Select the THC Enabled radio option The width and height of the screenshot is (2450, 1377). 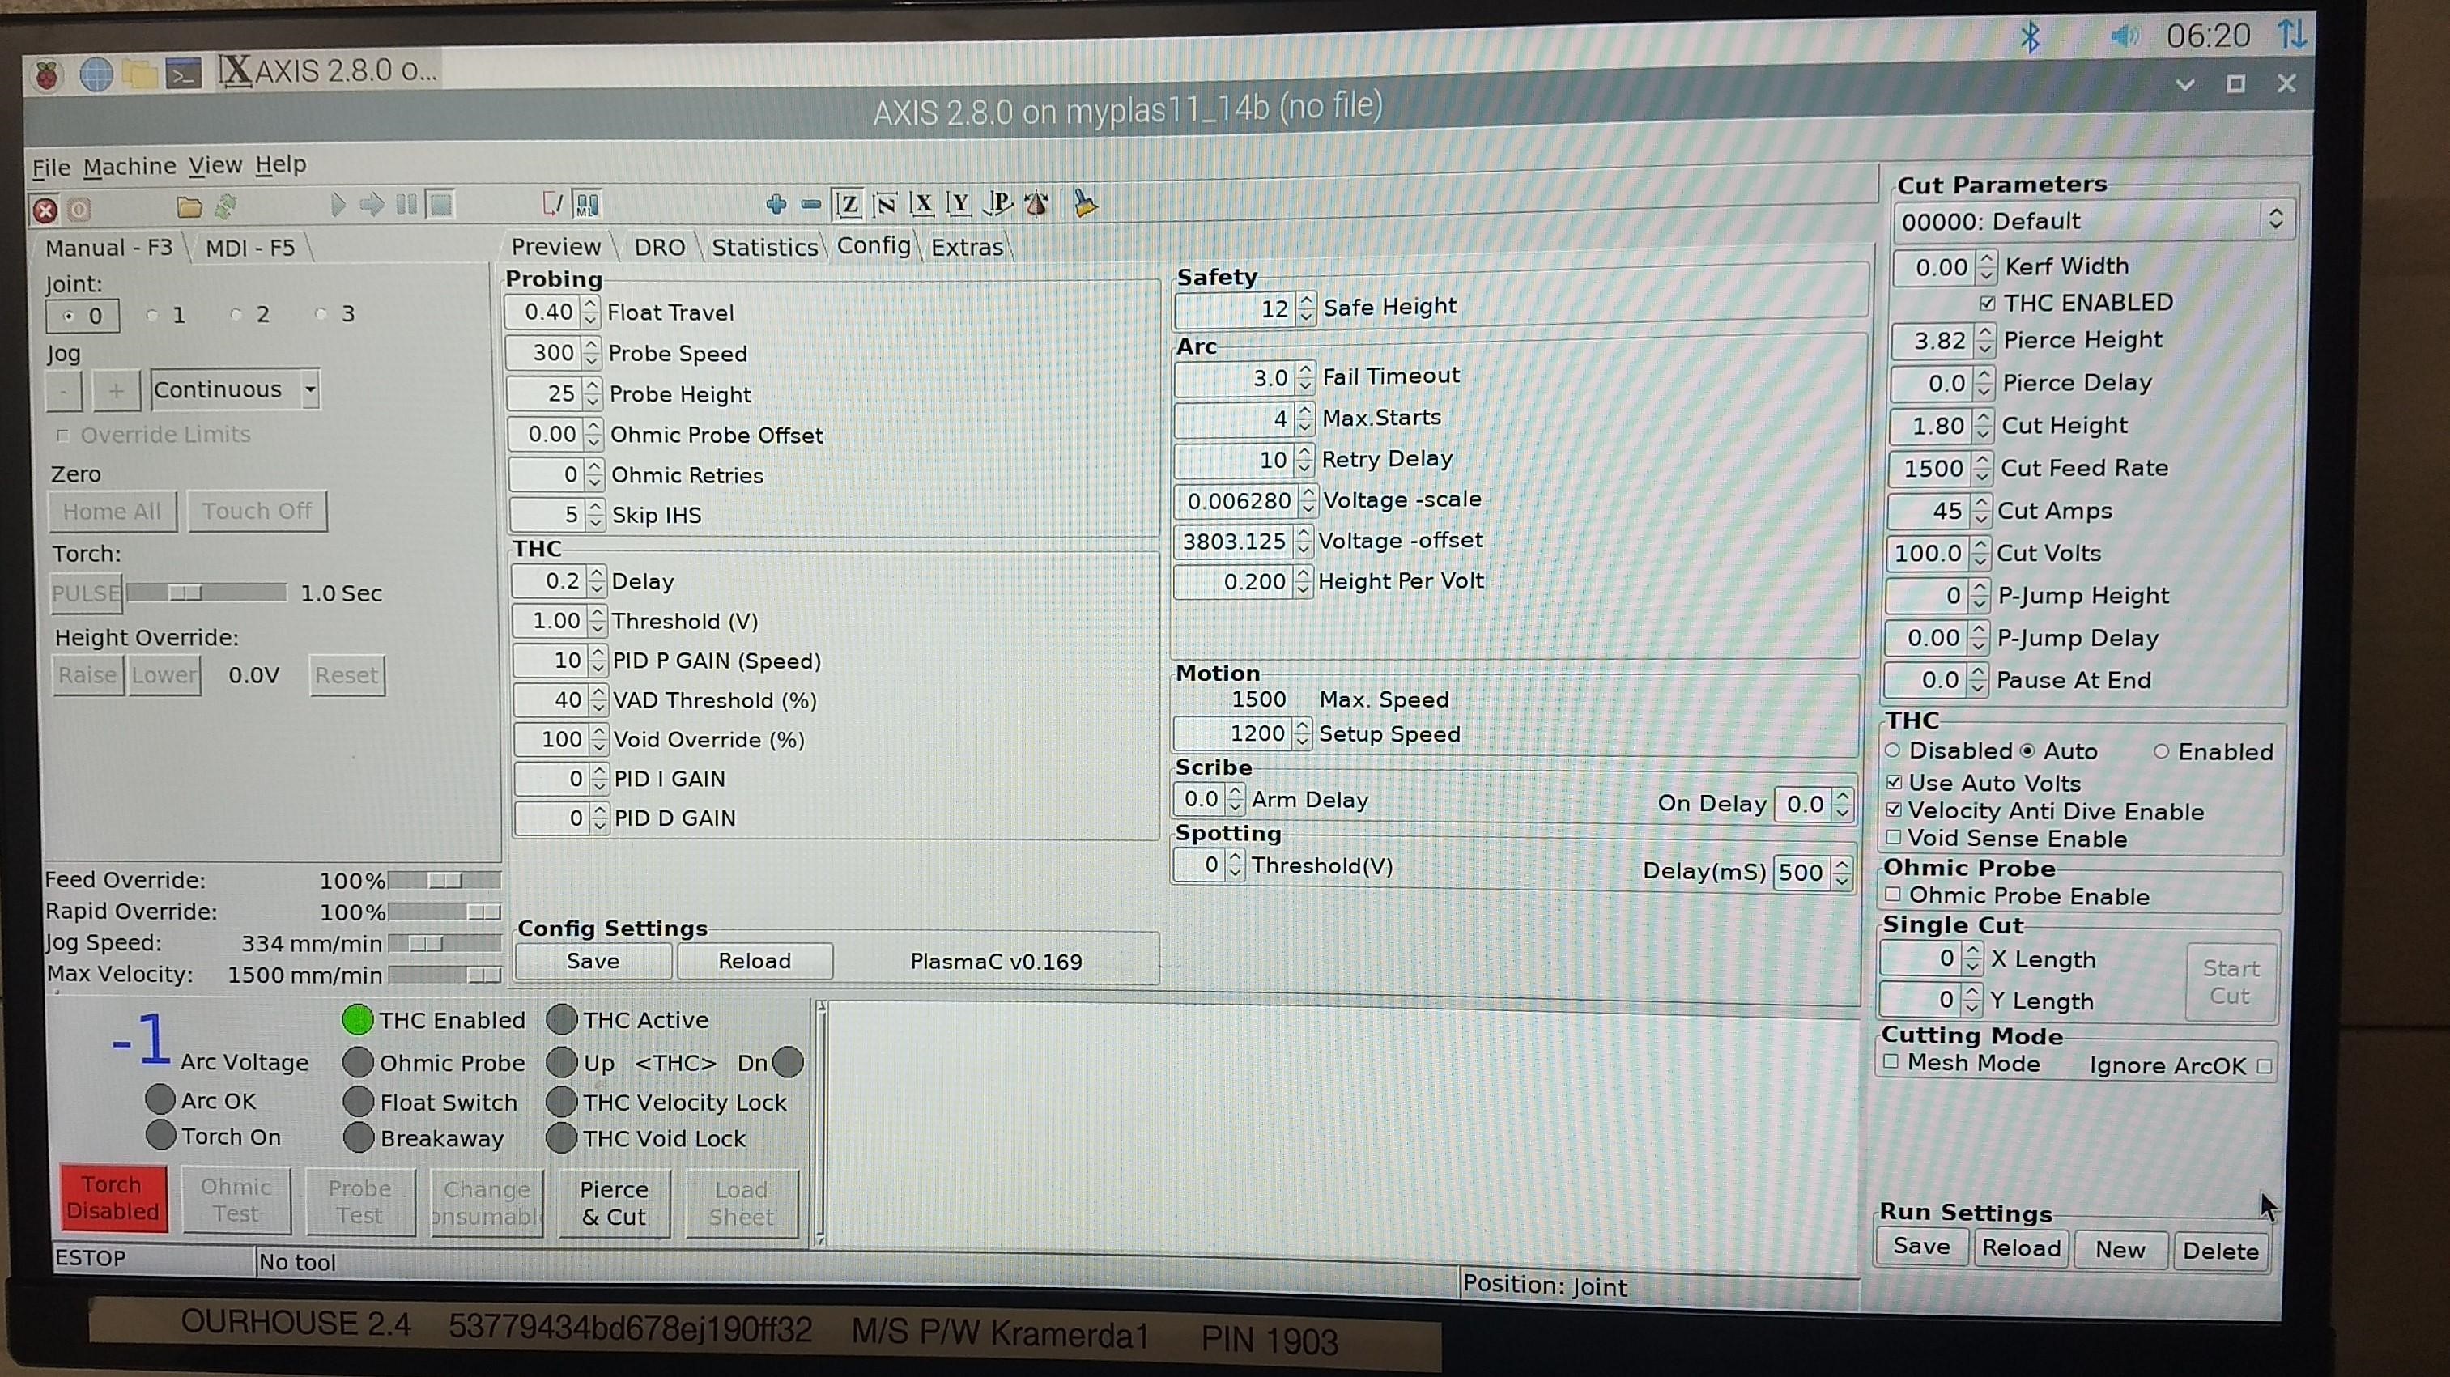coord(2162,751)
